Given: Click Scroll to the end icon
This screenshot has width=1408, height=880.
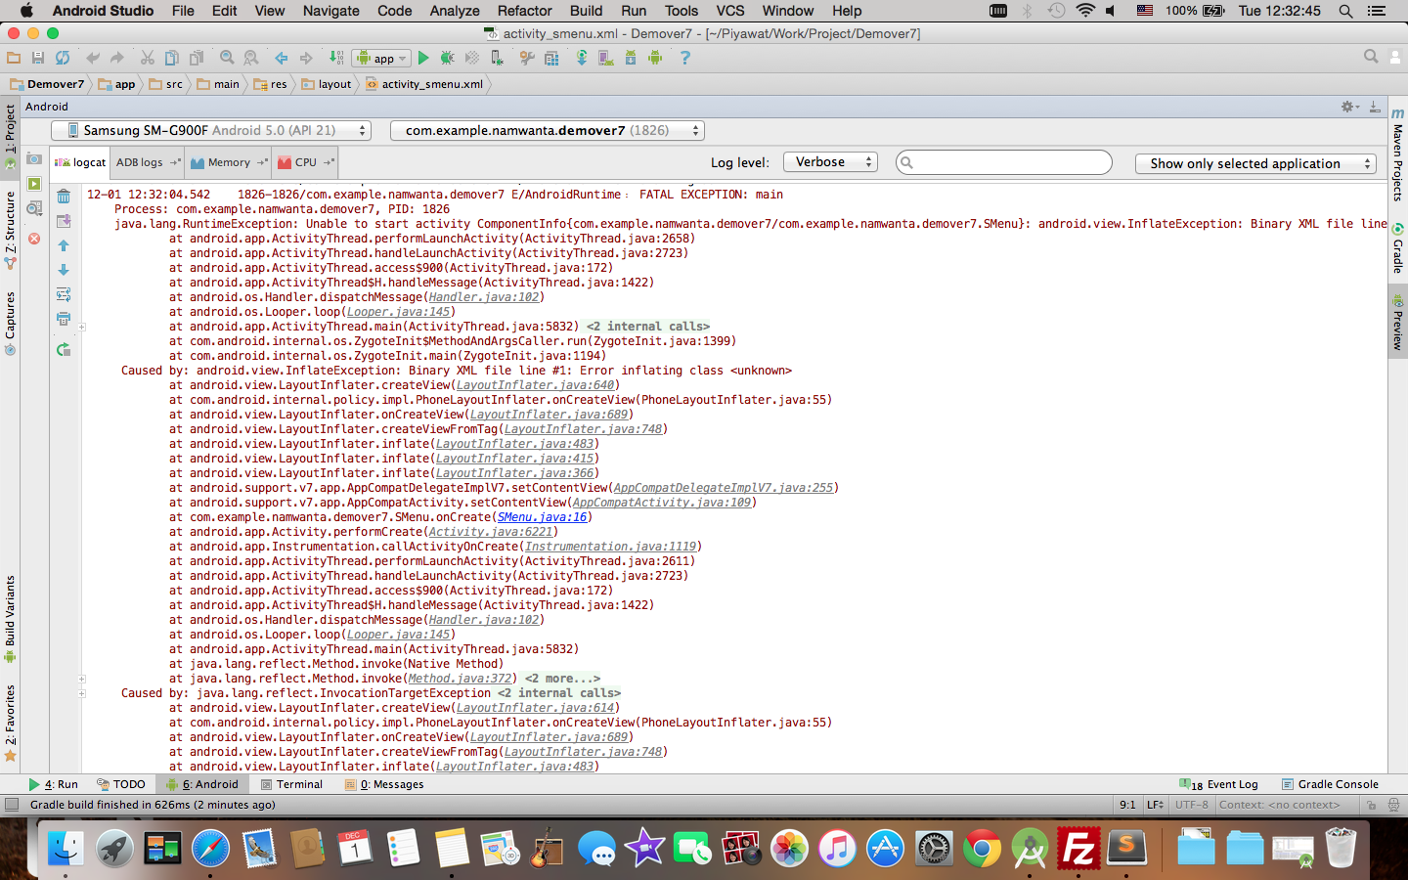Looking at the screenshot, I should click(x=64, y=221).
